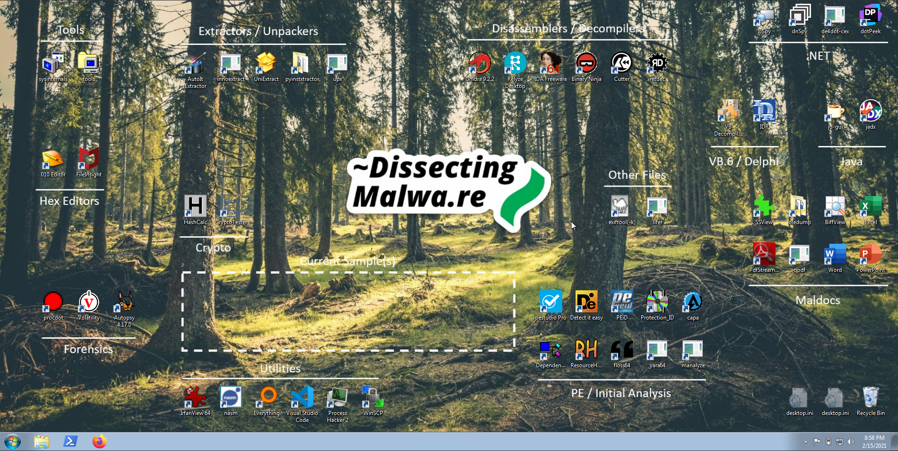Select the lifer shortcut

pyautogui.click(x=657, y=210)
